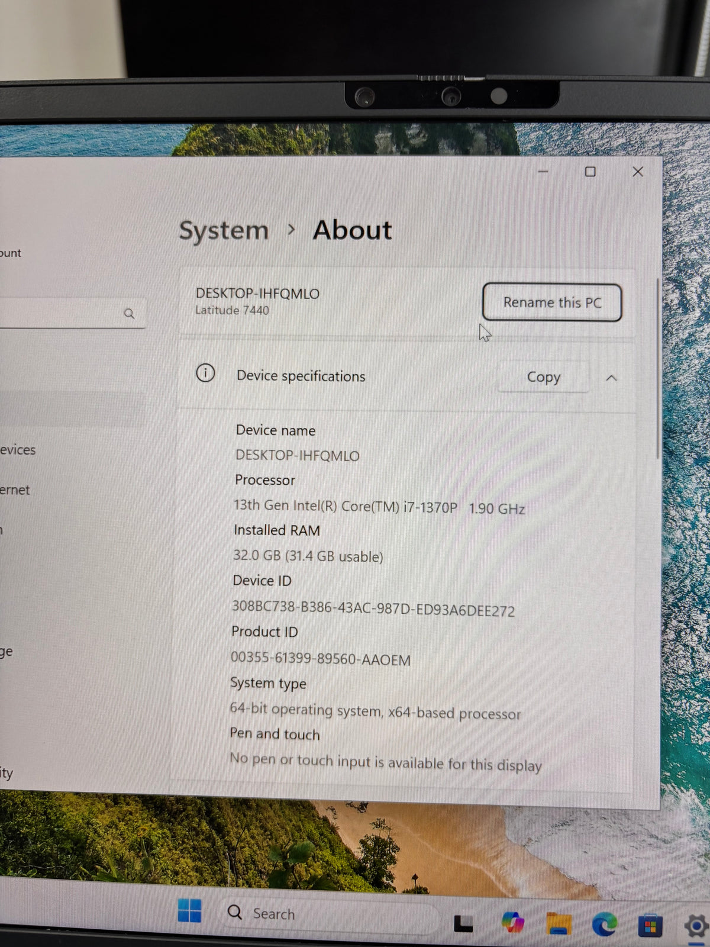Select the 64-bit operating system text

pos(375,711)
